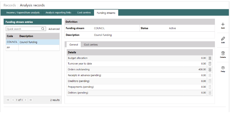This screenshot has width=230, height=113.
Task: Click the COUNCIL funding stream value in Definition
Action: [99, 28]
